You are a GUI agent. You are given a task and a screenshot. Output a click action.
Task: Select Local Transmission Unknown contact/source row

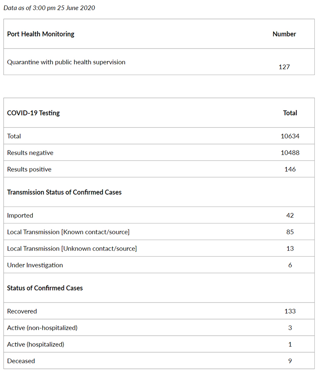[x=159, y=248]
